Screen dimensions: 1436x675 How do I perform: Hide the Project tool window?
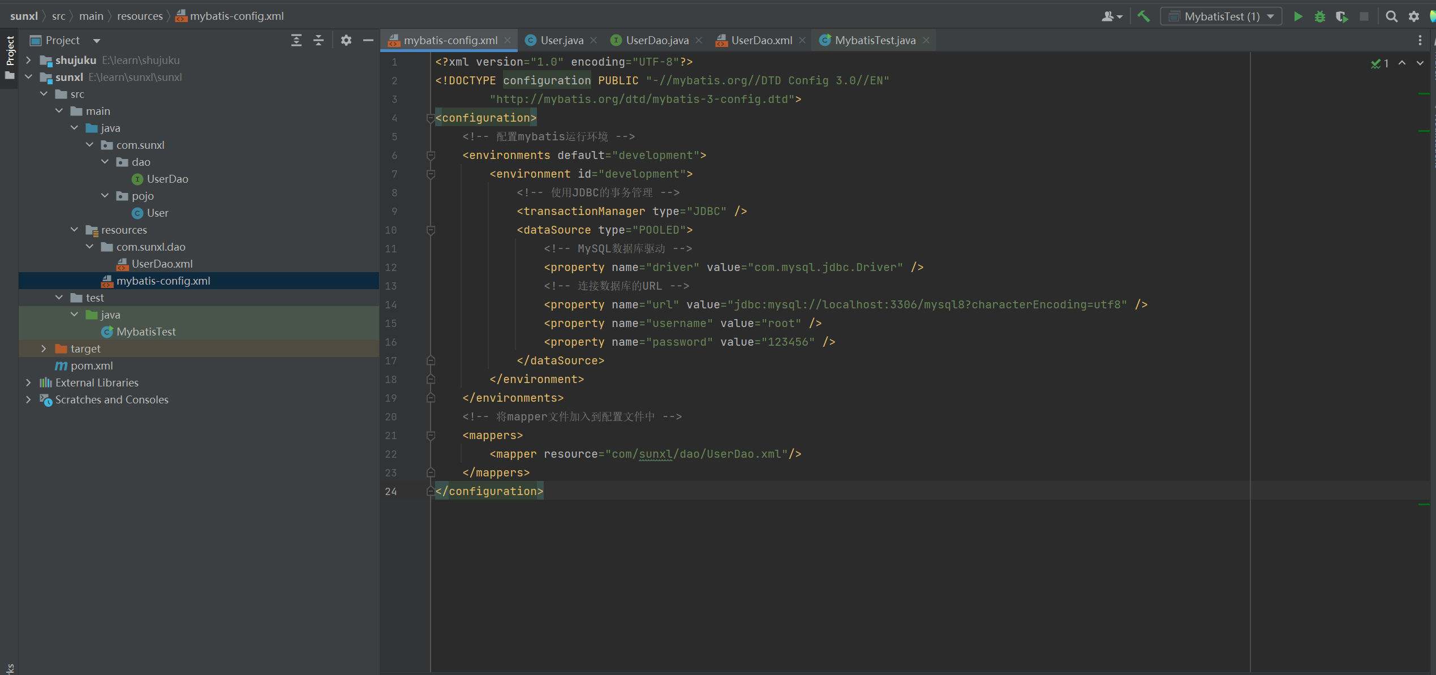[368, 40]
